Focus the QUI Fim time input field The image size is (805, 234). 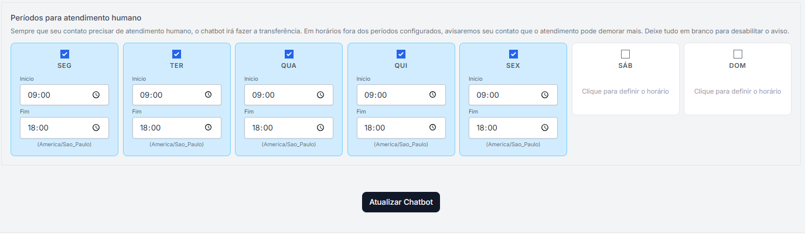point(393,128)
